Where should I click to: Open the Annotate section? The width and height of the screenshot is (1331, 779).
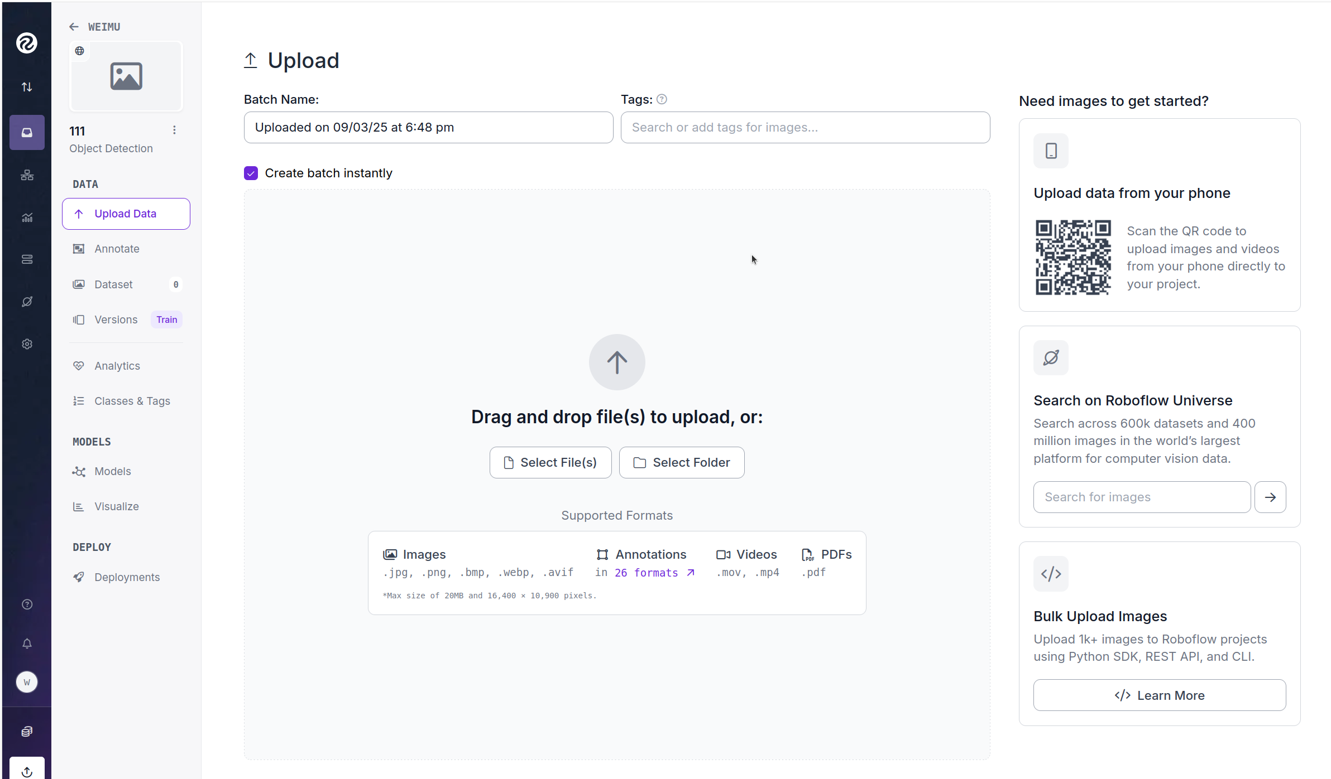(x=117, y=249)
